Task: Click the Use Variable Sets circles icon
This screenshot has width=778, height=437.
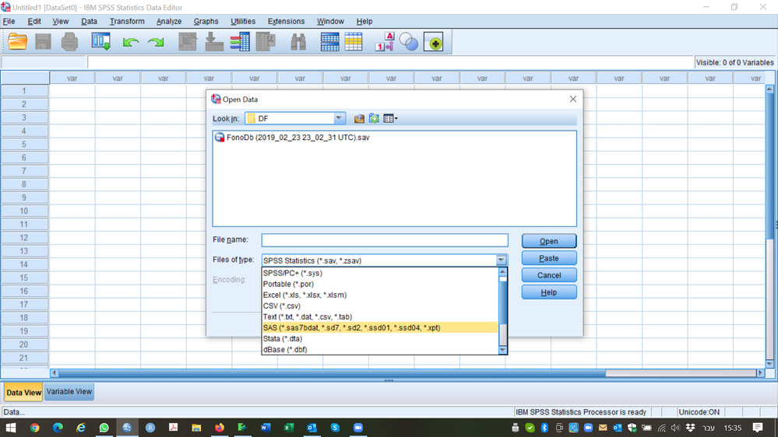Action: coord(409,42)
